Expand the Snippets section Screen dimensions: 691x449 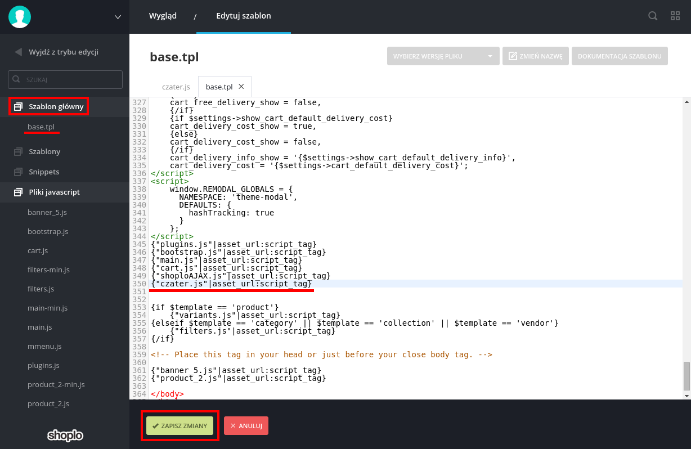point(44,172)
